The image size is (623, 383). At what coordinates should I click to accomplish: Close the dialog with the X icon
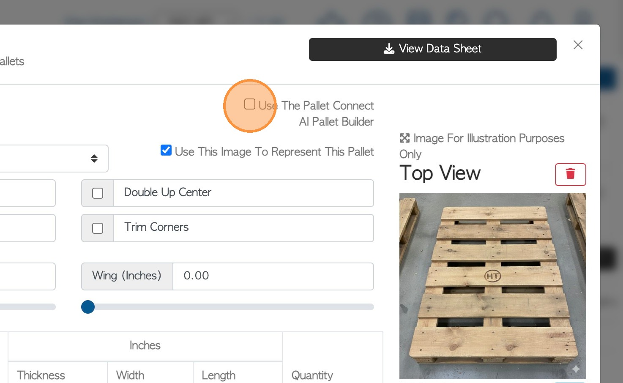[578, 45]
